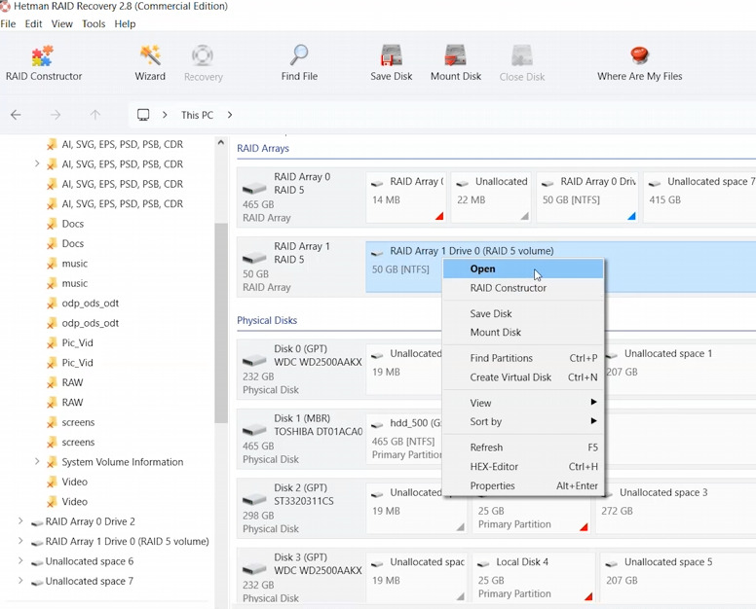Expand the second AI, SVG, EPS folder
This screenshot has height=609, width=756.
pos(37,163)
